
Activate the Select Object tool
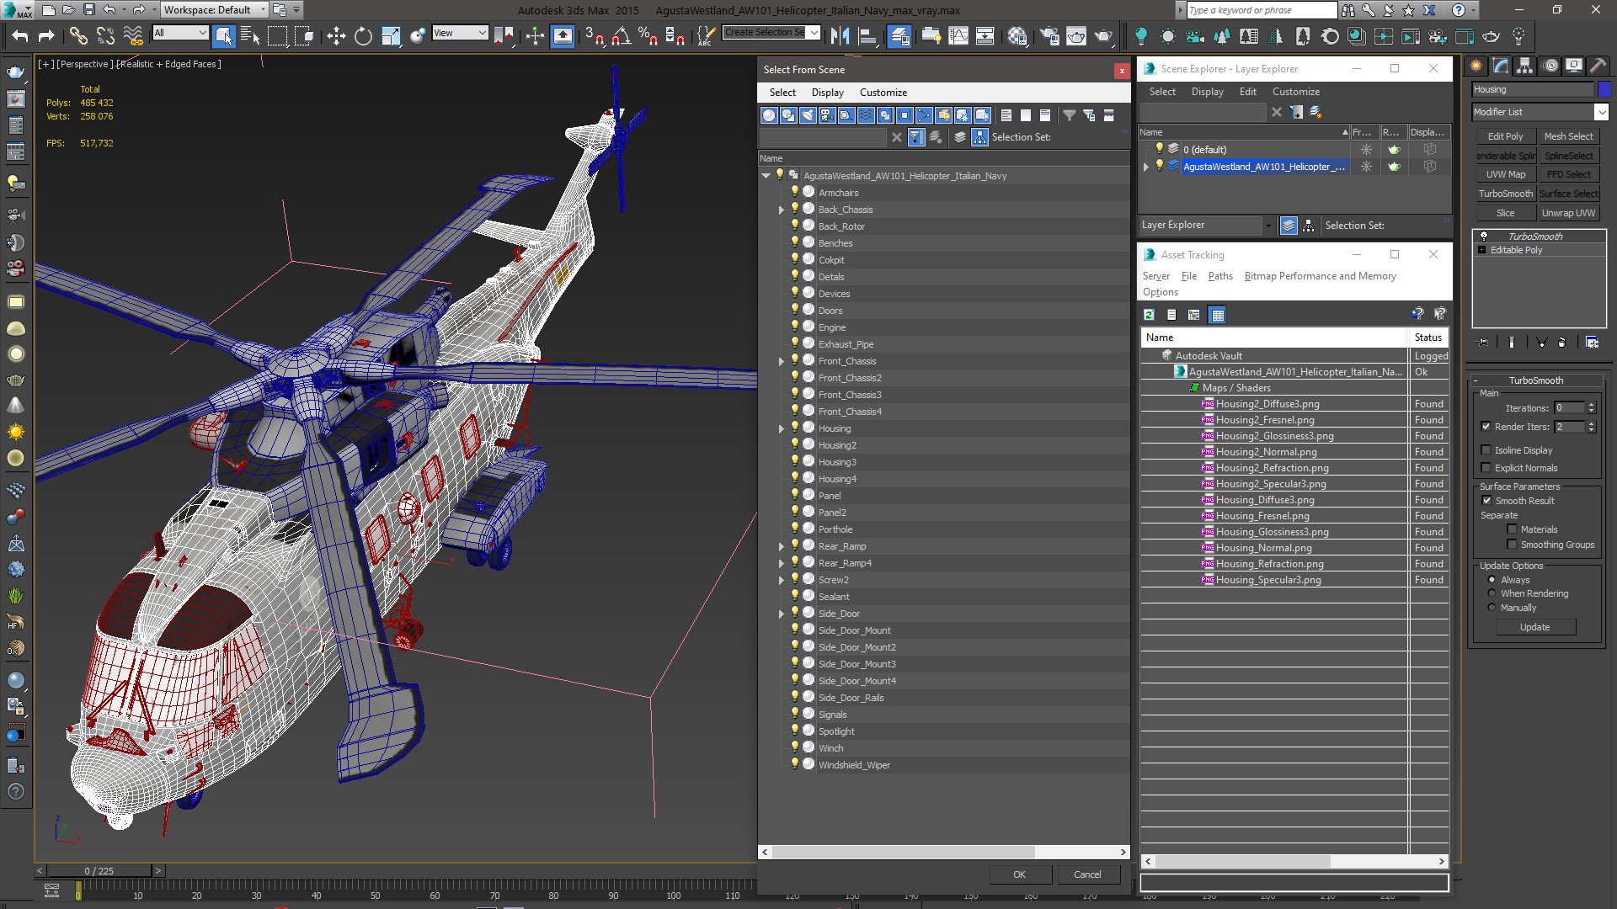[x=223, y=35]
